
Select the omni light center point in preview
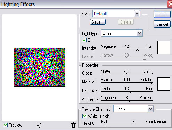coord(40,67)
